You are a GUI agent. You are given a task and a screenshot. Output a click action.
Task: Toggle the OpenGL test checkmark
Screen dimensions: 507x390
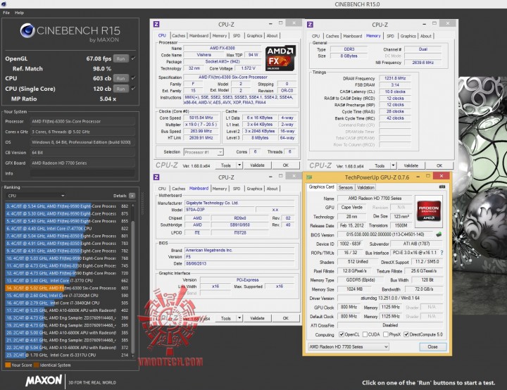[x=134, y=58]
